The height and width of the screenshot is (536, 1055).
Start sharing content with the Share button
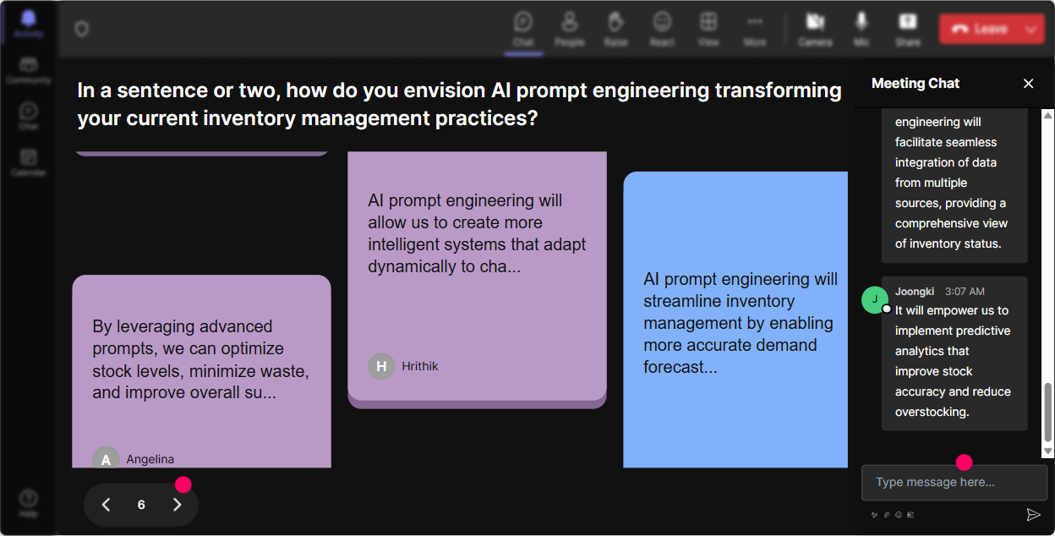pos(908,29)
